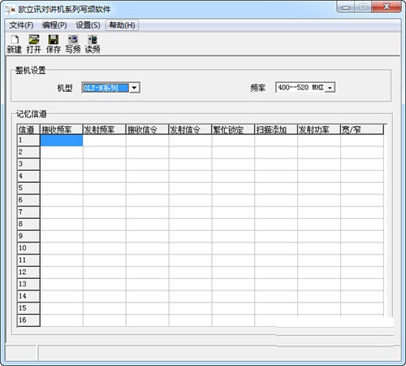Viewport: 406px width, 366px height.
Task: Select channel 1 接收频率 cell
Action: point(62,141)
